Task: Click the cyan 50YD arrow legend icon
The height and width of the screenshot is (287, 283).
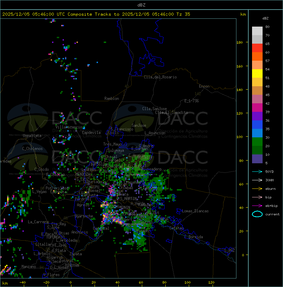Action: [x=257, y=172]
